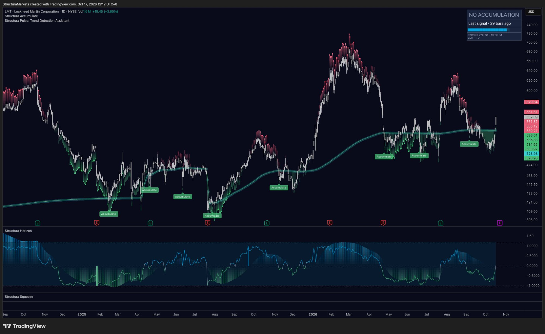Click the Accumulate label just before May 2026

tap(384, 156)
